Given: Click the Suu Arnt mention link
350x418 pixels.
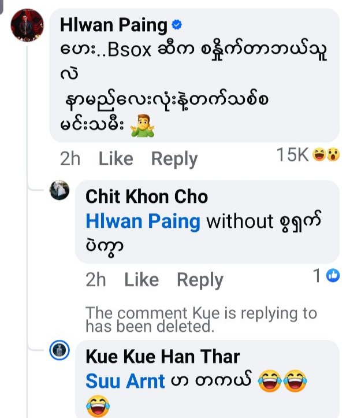Looking at the screenshot, I should point(125,381).
